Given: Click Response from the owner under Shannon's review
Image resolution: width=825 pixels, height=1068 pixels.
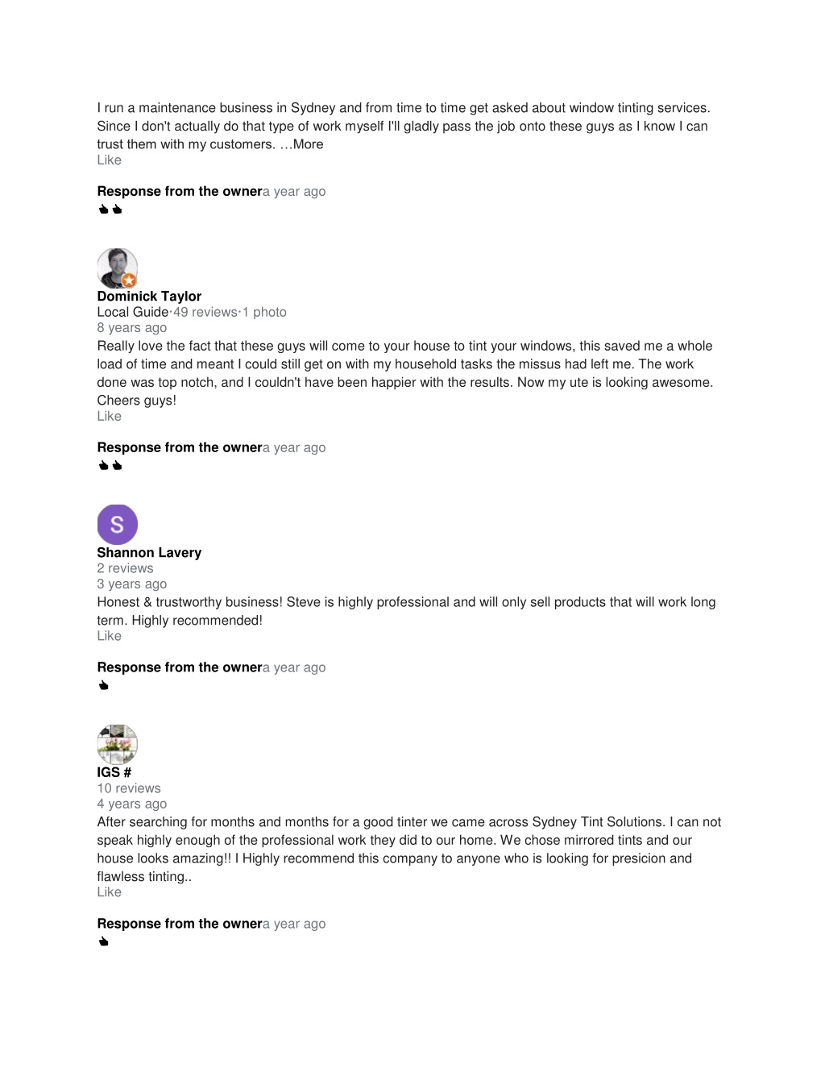Looking at the screenshot, I should pyautogui.click(x=180, y=667).
